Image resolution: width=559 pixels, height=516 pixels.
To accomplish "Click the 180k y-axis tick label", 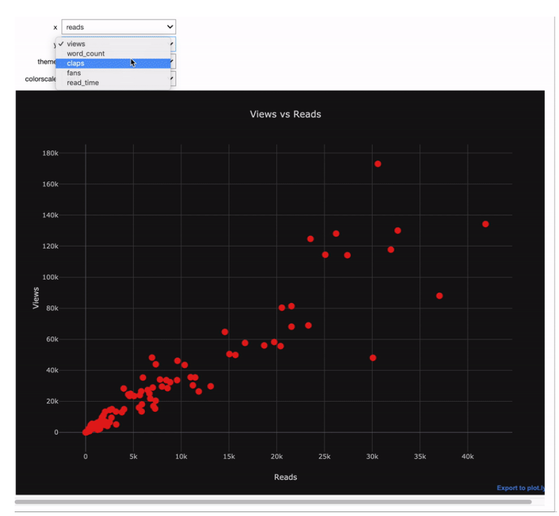I will click(50, 153).
